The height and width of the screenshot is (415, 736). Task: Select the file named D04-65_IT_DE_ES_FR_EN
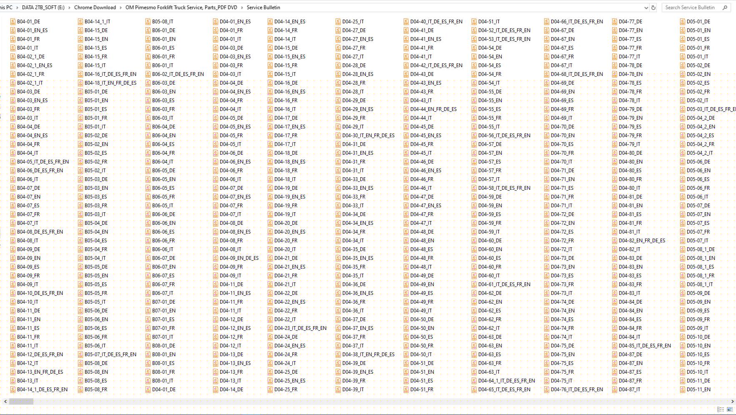(505, 390)
